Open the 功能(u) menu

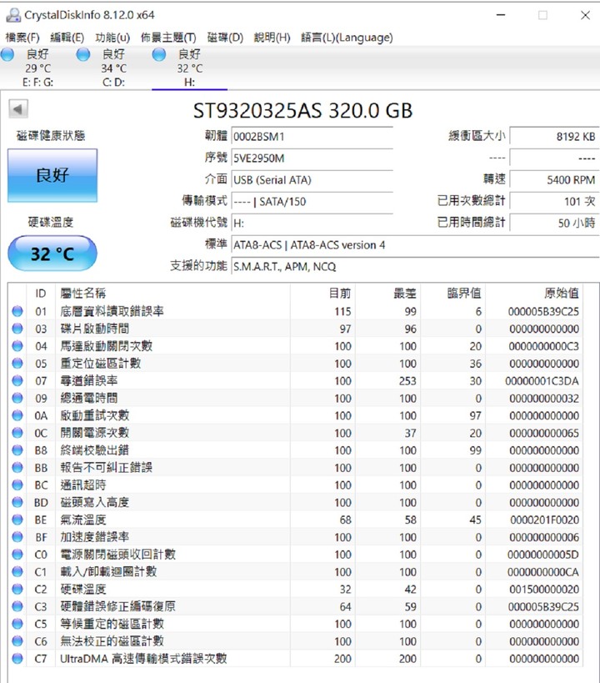[x=112, y=38]
